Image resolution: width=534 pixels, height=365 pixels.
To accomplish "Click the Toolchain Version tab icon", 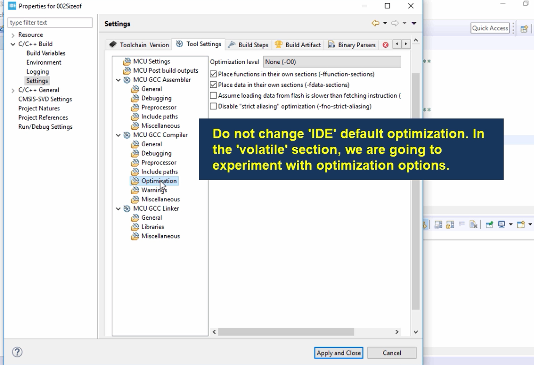I will [x=113, y=44].
